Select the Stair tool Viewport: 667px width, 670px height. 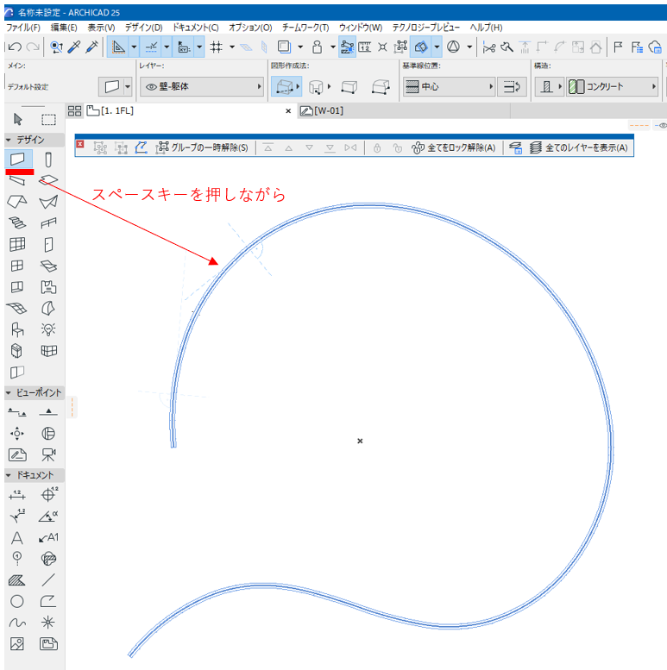(17, 222)
